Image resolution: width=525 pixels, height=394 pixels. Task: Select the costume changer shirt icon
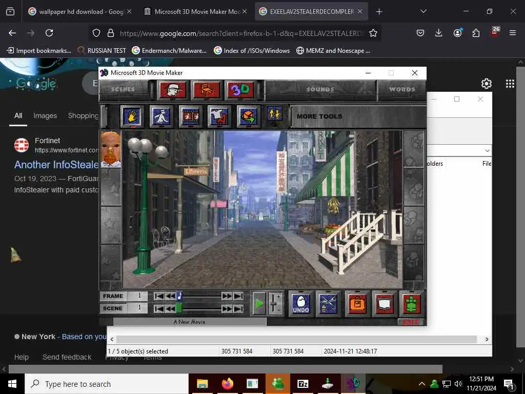[219, 116]
